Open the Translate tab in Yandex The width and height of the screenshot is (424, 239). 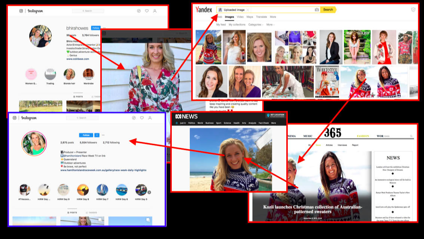[x=262, y=17]
